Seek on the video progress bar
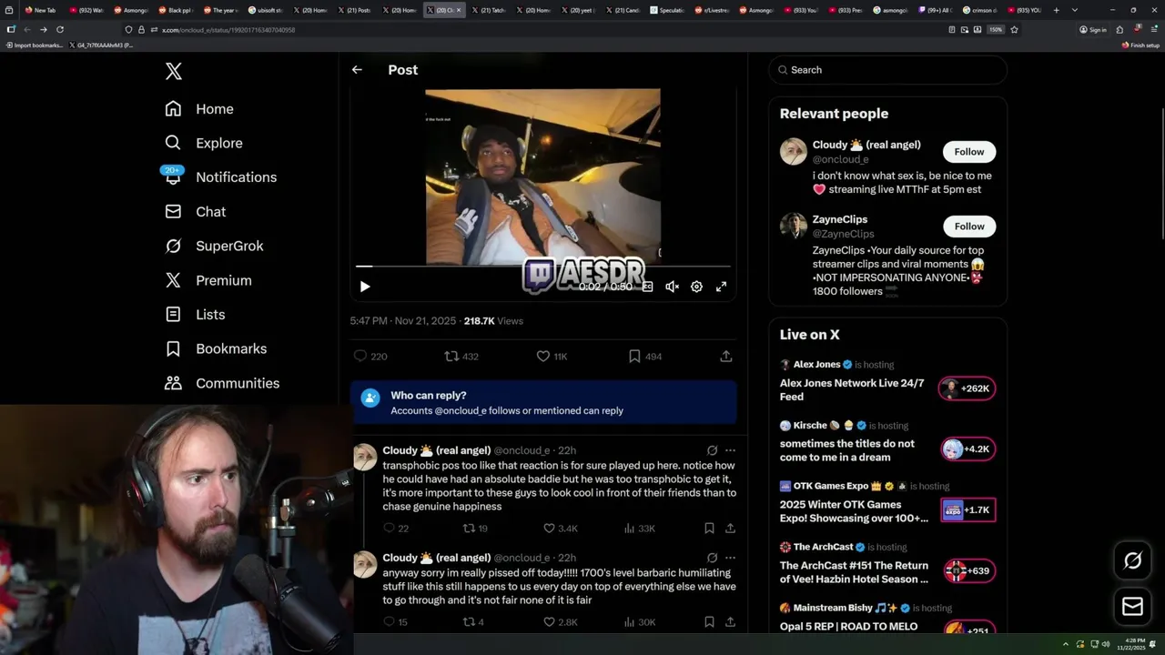The width and height of the screenshot is (1165, 655). [x=543, y=267]
